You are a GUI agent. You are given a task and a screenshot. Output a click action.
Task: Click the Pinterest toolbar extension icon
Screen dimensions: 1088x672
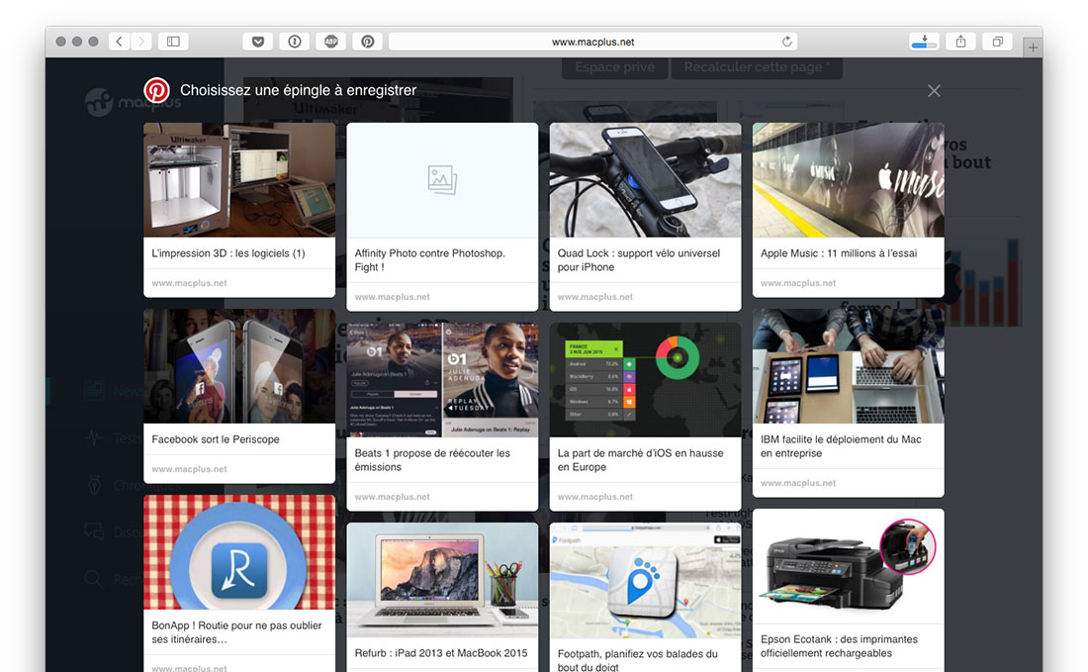(368, 42)
